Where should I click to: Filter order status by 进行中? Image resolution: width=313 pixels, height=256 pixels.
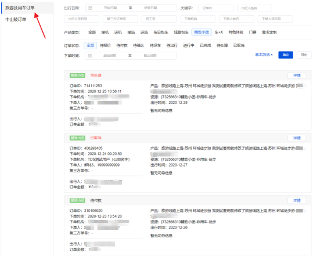189,45
